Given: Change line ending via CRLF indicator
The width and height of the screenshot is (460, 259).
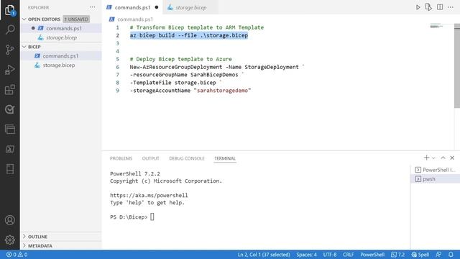Looking at the screenshot, I should (x=348, y=255).
